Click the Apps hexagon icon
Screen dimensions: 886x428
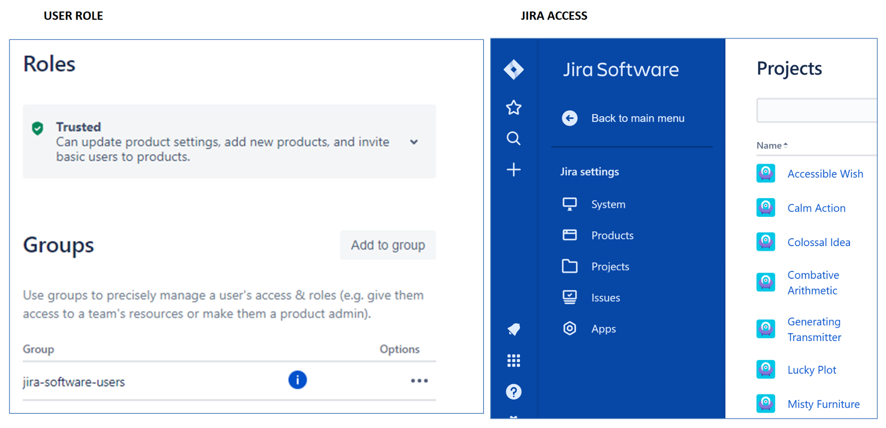pyautogui.click(x=570, y=328)
